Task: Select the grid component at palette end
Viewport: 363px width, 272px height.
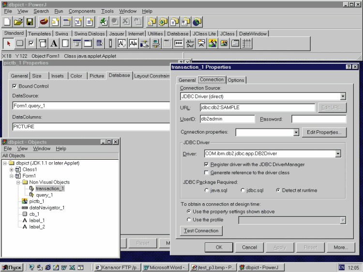Action: point(247,44)
